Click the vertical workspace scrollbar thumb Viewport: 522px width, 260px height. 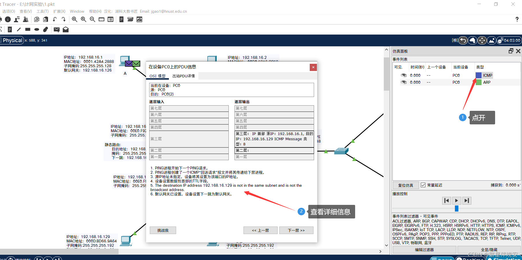click(386, 74)
